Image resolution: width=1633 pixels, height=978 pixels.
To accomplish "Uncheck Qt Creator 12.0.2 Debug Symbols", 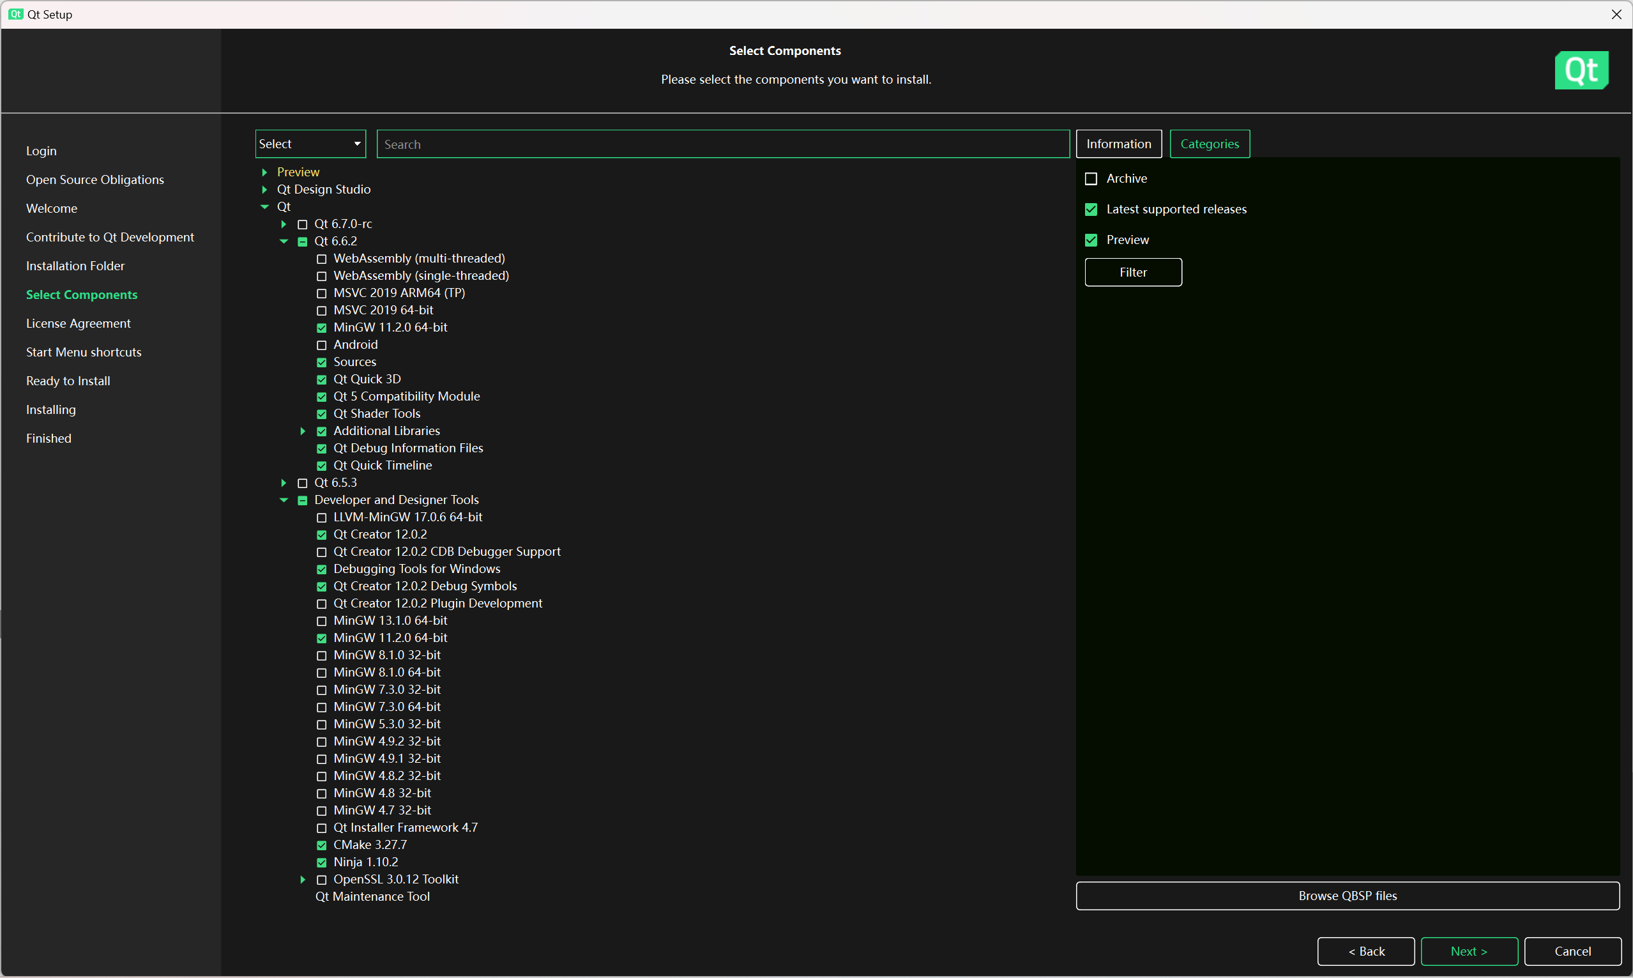I will [321, 586].
